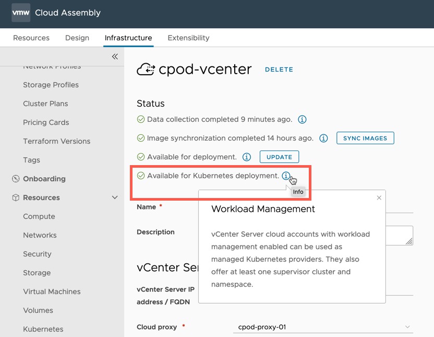434x337 pixels.
Task: Click the cloud account icon beside cpod-vcenter
Action: tap(146, 69)
